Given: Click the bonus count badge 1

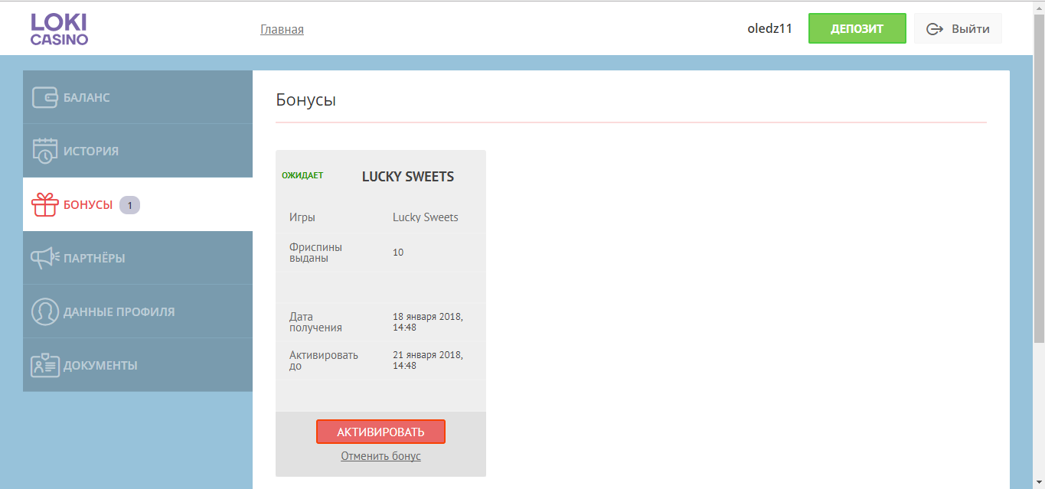Looking at the screenshot, I should click(130, 205).
